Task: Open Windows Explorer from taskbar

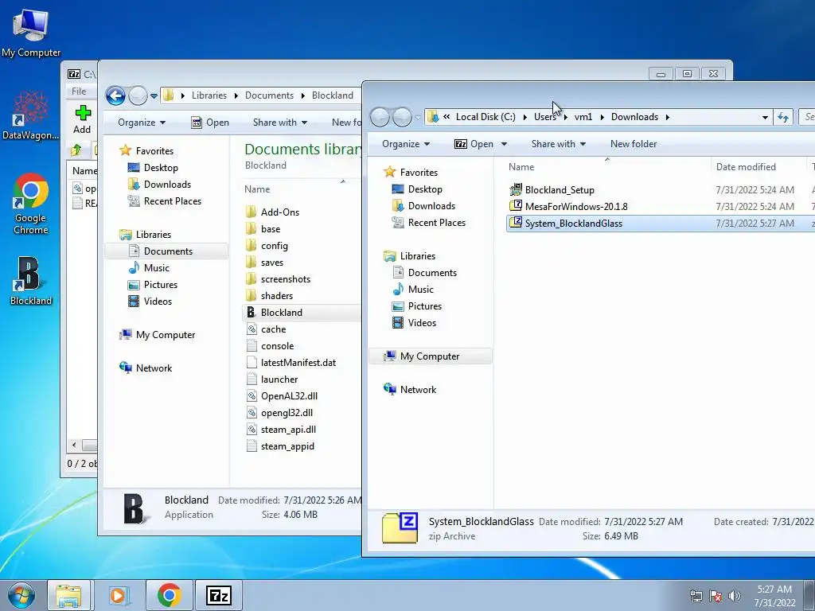Action: (69, 595)
